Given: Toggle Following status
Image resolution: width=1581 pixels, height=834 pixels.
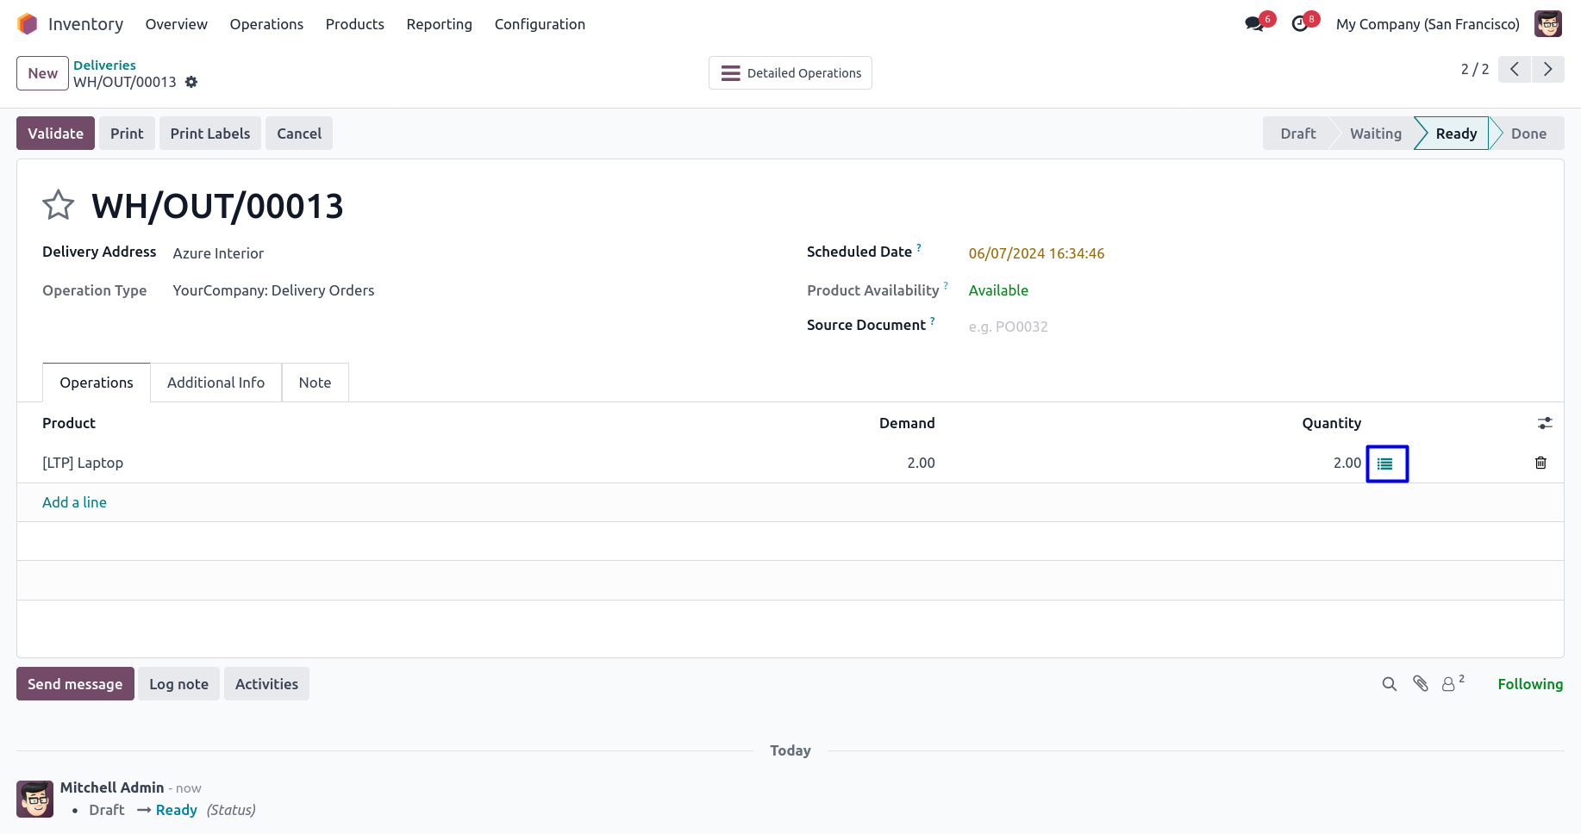Looking at the screenshot, I should coord(1529,684).
